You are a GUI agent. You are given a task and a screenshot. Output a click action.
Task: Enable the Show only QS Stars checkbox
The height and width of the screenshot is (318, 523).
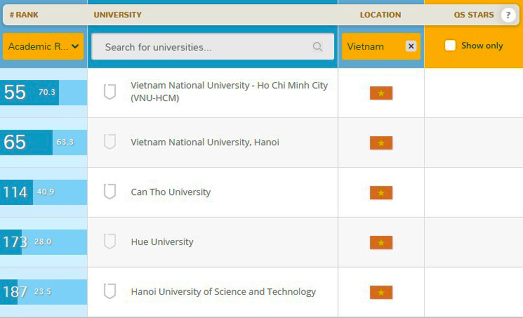pyautogui.click(x=450, y=46)
